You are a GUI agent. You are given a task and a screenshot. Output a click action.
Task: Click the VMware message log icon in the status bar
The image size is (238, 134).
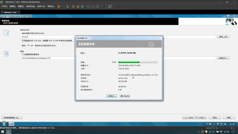[x=234, y=128]
